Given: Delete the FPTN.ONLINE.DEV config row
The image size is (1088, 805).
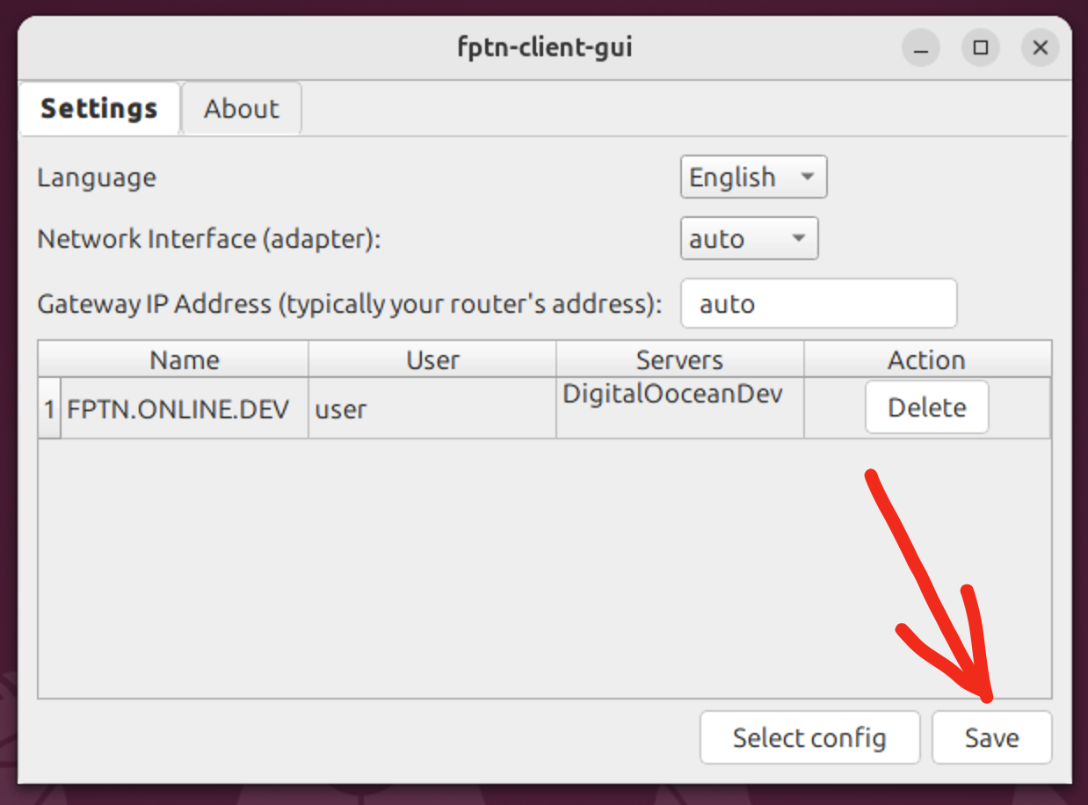Looking at the screenshot, I should pyautogui.click(x=926, y=408).
